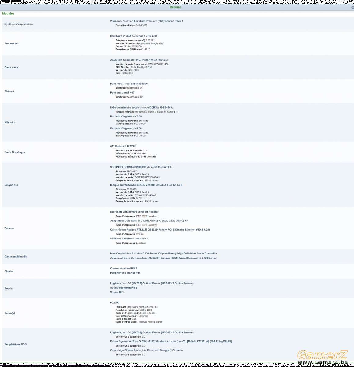The height and width of the screenshot is (367, 354).
Task: Click ASUSTeK Computer INC. P8H67-M LX title
Action: coord(139,60)
